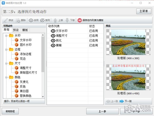Viewport: 154px width, 116px height.
Task: Click 已启用 status of 锐化 row
Action: click(93, 40)
